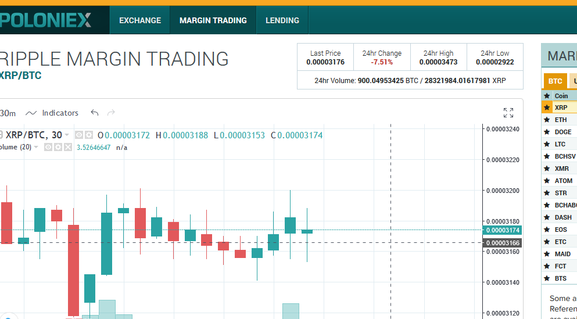This screenshot has height=319, width=577.
Task: Select ETH in the markets list
Action: tap(561, 120)
